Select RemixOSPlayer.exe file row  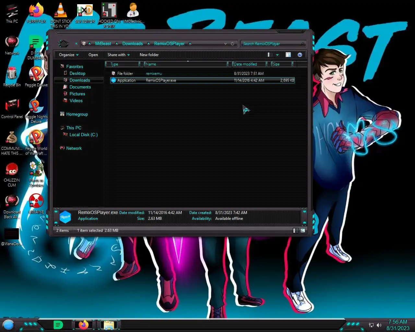point(202,80)
